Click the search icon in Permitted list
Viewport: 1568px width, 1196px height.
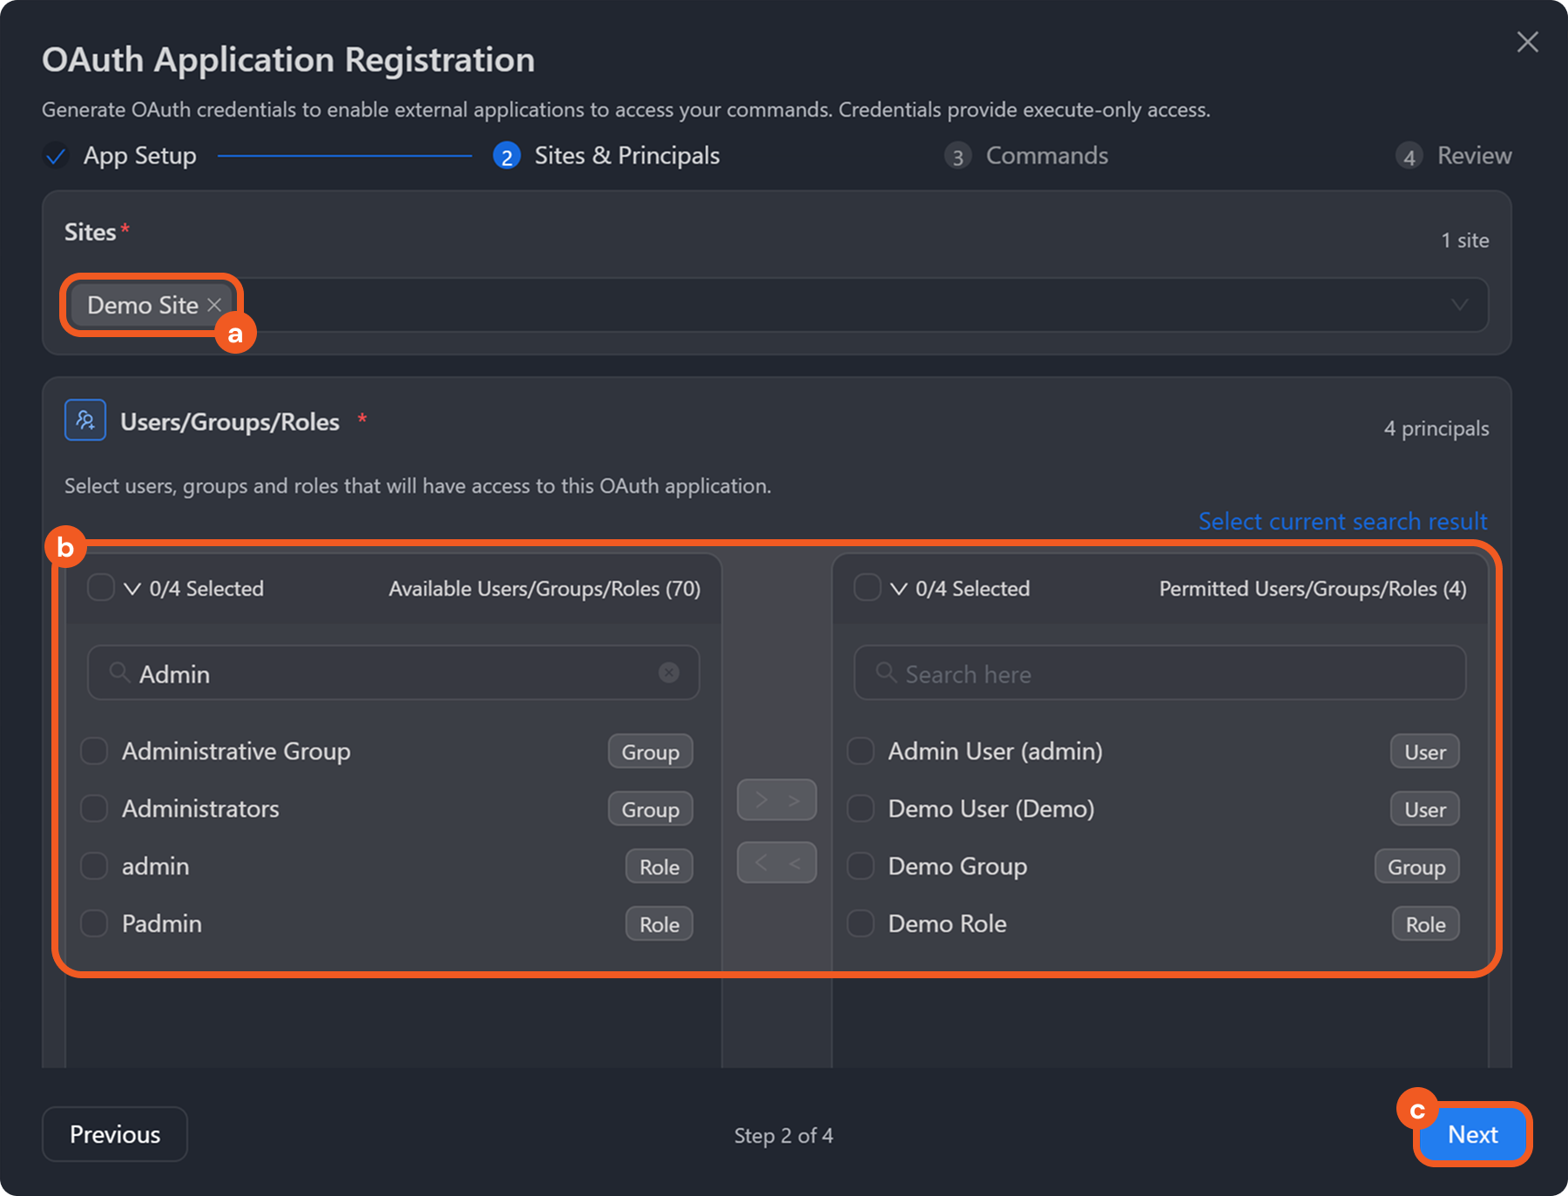(886, 672)
